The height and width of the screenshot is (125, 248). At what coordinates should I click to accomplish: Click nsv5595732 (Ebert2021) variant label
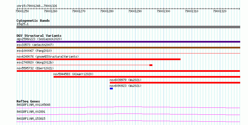click(x=35, y=68)
